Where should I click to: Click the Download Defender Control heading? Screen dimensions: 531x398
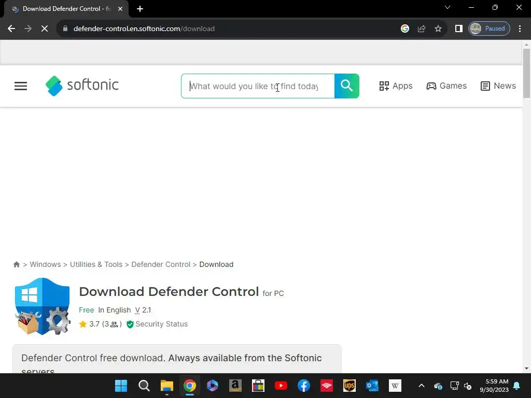point(169,291)
